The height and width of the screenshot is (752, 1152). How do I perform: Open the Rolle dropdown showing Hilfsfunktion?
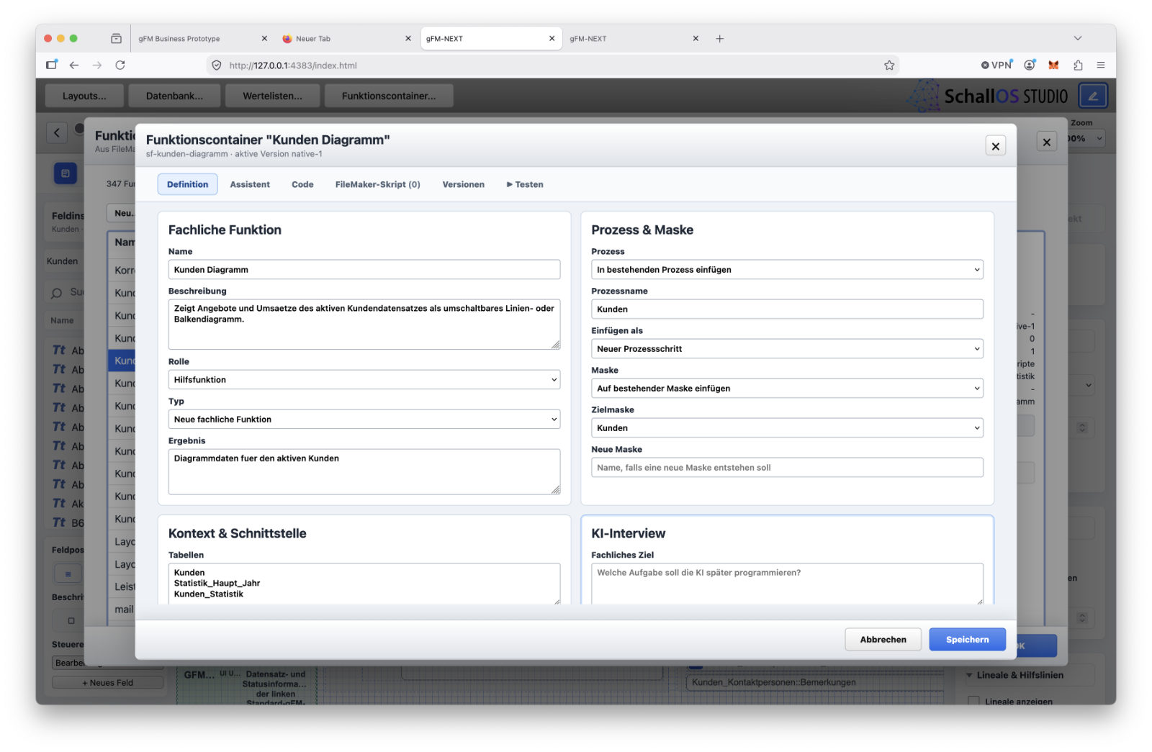click(364, 379)
